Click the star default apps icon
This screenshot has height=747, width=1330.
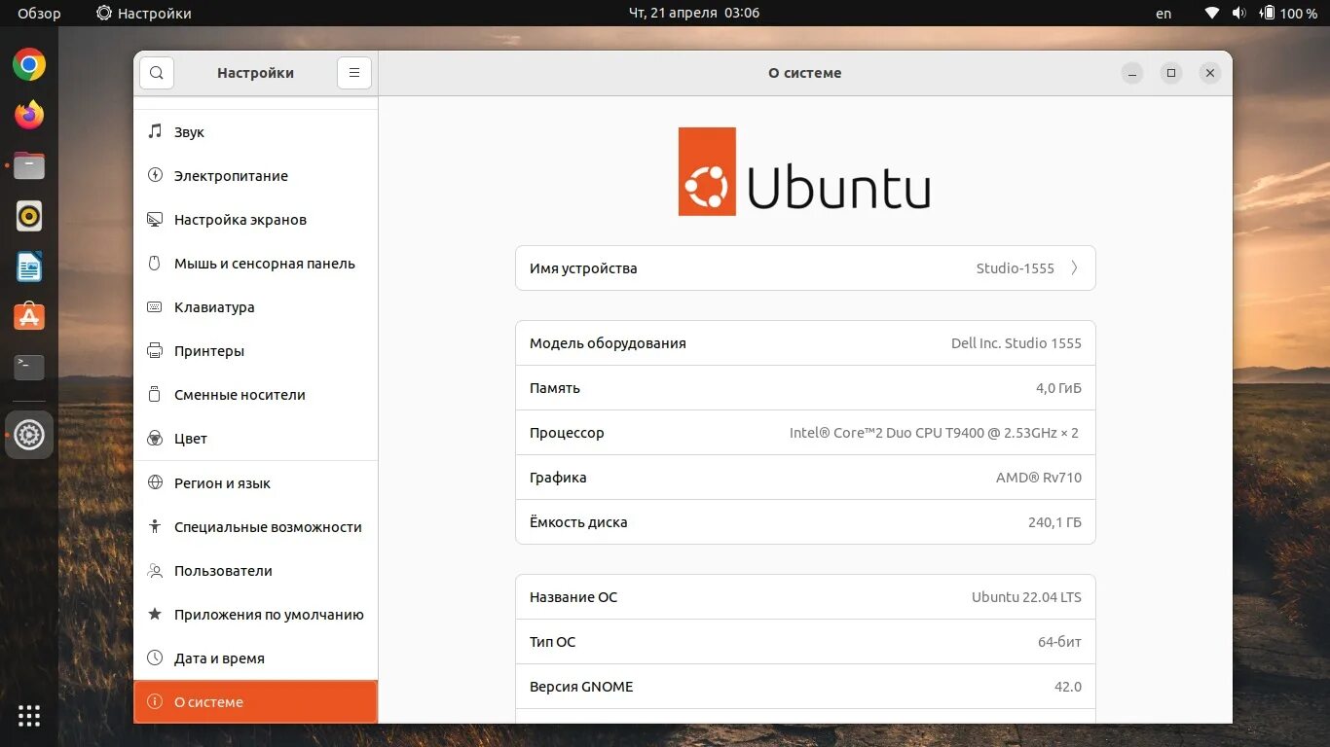[155, 614]
